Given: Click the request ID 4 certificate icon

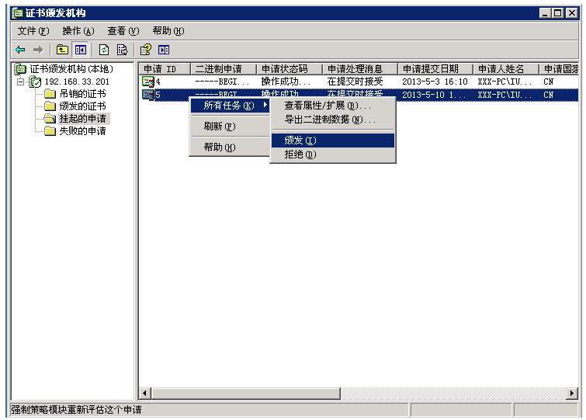Looking at the screenshot, I should (147, 82).
